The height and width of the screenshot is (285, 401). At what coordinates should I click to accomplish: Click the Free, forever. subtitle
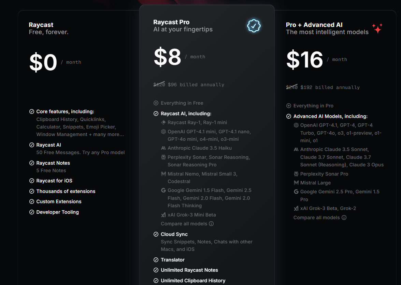point(48,32)
